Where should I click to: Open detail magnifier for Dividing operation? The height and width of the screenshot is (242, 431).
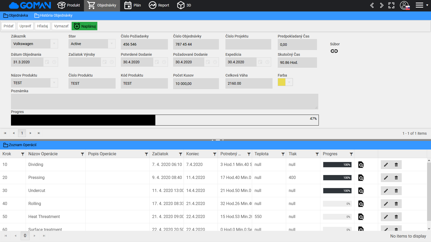pos(361,165)
